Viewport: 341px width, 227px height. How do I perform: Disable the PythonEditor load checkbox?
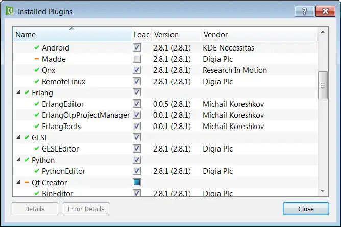pos(137,171)
